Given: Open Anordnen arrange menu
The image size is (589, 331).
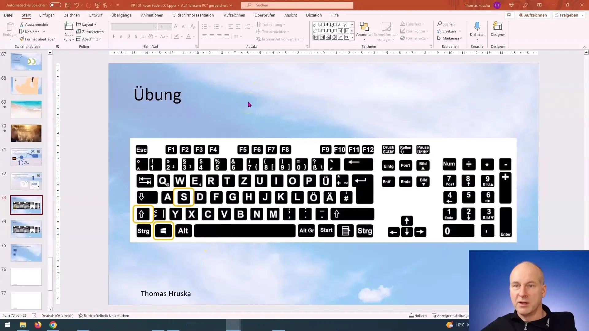Looking at the screenshot, I should click(x=364, y=32).
